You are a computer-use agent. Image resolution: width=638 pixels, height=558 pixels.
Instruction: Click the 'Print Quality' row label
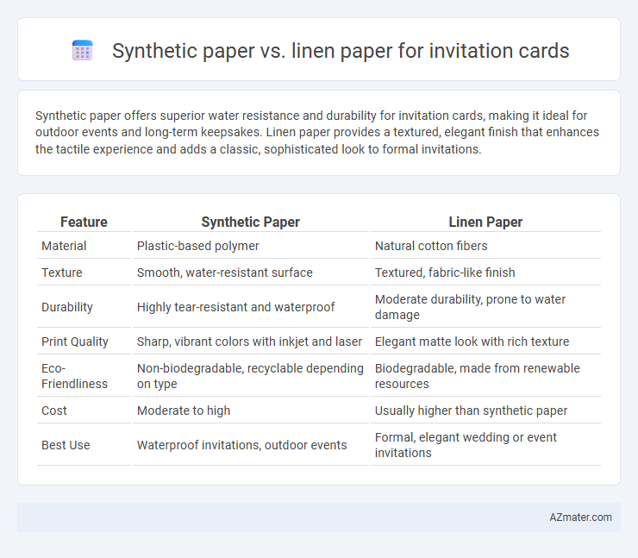[x=75, y=342]
